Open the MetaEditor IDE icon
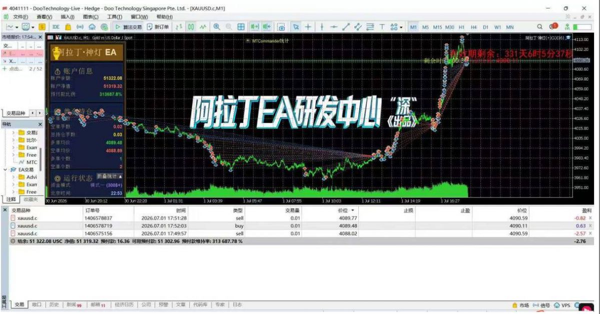The height and width of the screenshot is (314, 600). (56, 27)
